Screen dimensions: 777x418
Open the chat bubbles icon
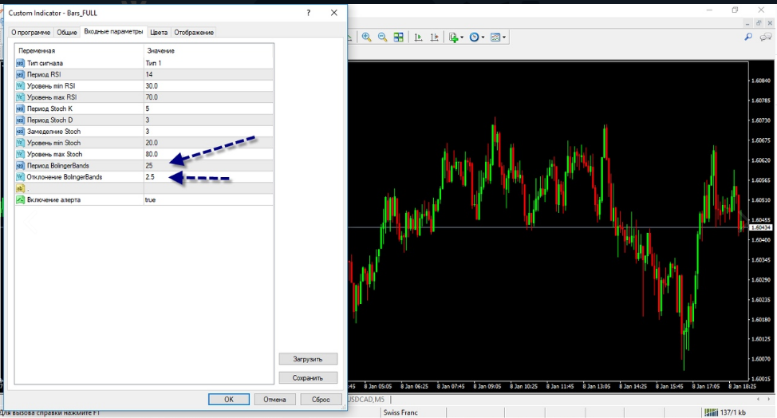[766, 37]
